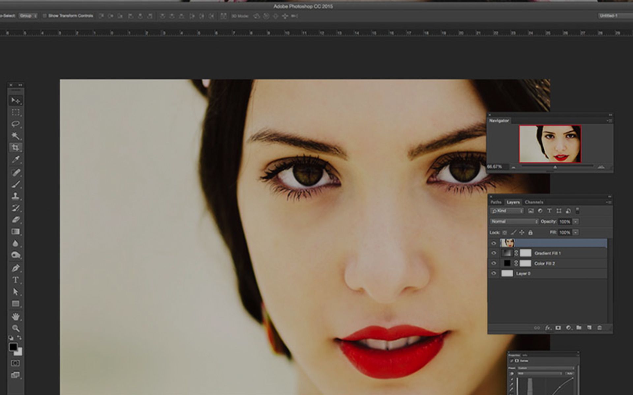Click link layers icon in Layers panel
Screen dimensions: 633x395
[x=537, y=328]
